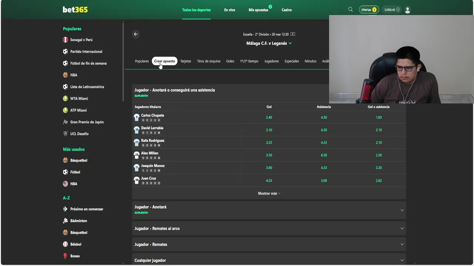This screenshot has width=474, height=266.
Task: Click the UCL Desafío icon
Action: pos(66,134)
